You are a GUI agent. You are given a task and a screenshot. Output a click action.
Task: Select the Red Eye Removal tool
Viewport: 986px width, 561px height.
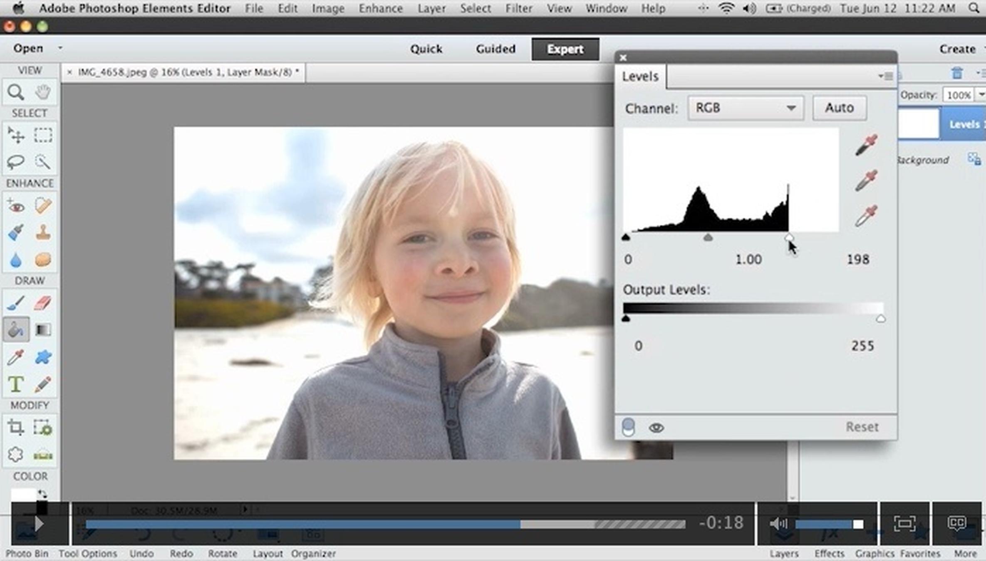click(15, 206)
